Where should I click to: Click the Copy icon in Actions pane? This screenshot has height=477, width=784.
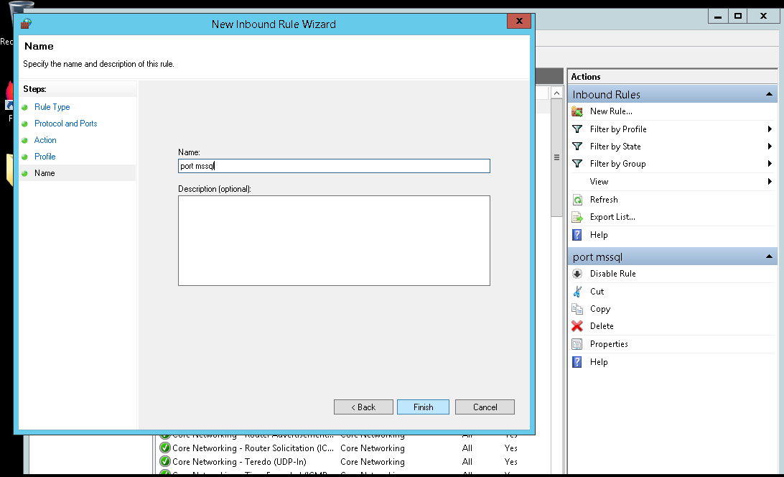577,309
